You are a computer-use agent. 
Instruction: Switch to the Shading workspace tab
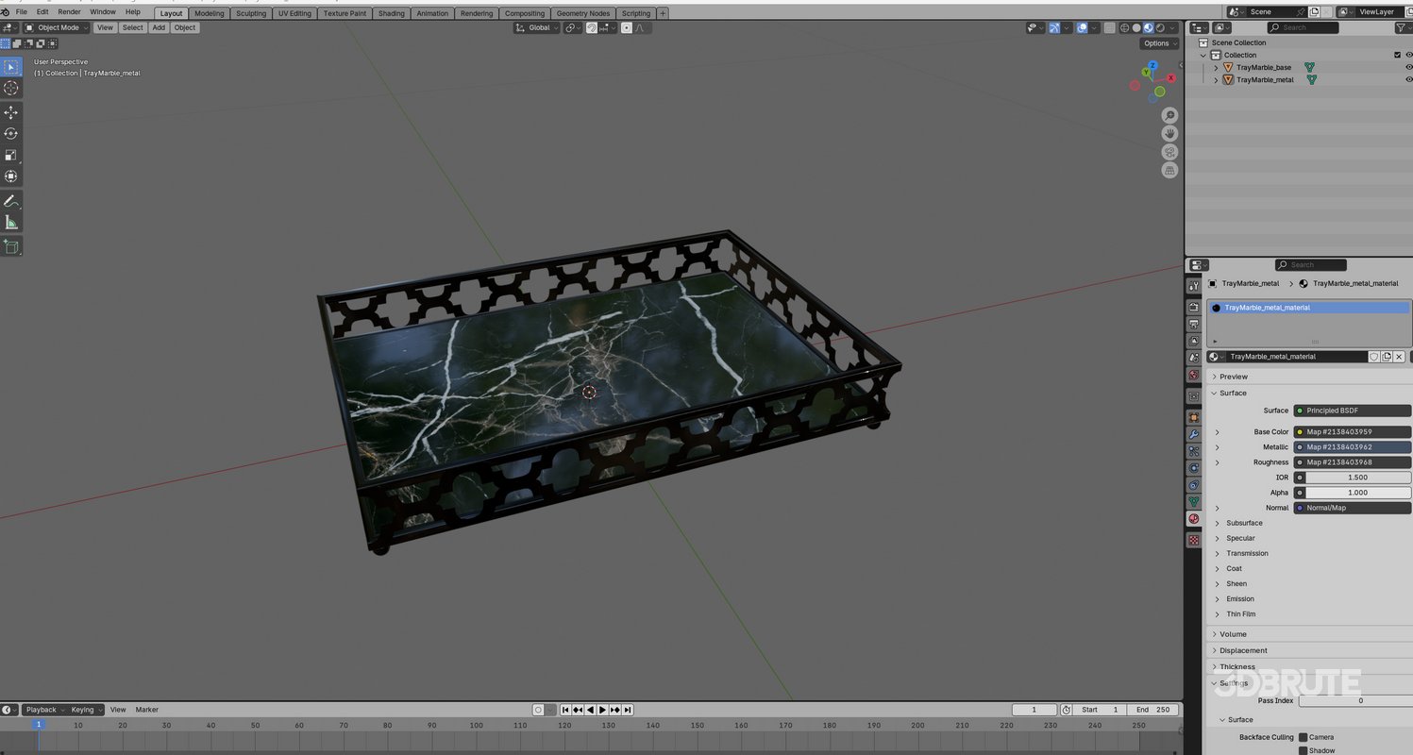[391, 13]
